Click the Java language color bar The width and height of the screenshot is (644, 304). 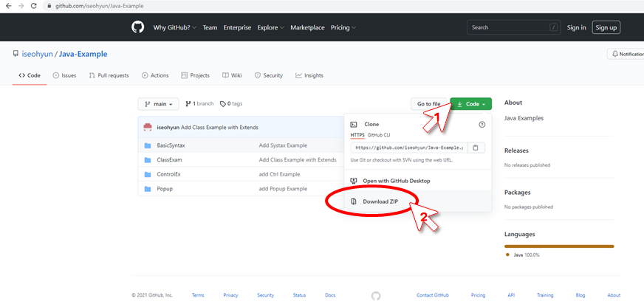[x=559, y=246]
